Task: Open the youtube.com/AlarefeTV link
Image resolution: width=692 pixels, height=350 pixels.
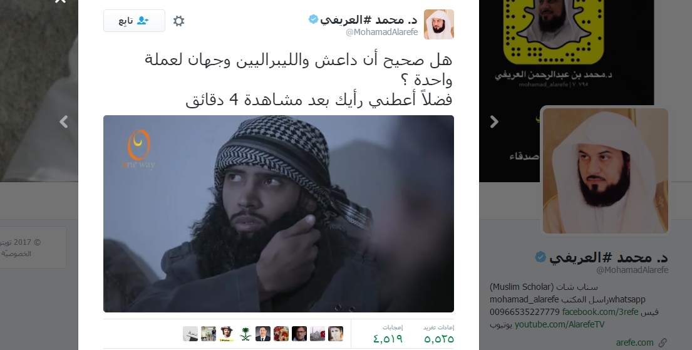Action: tap(560, 324)
